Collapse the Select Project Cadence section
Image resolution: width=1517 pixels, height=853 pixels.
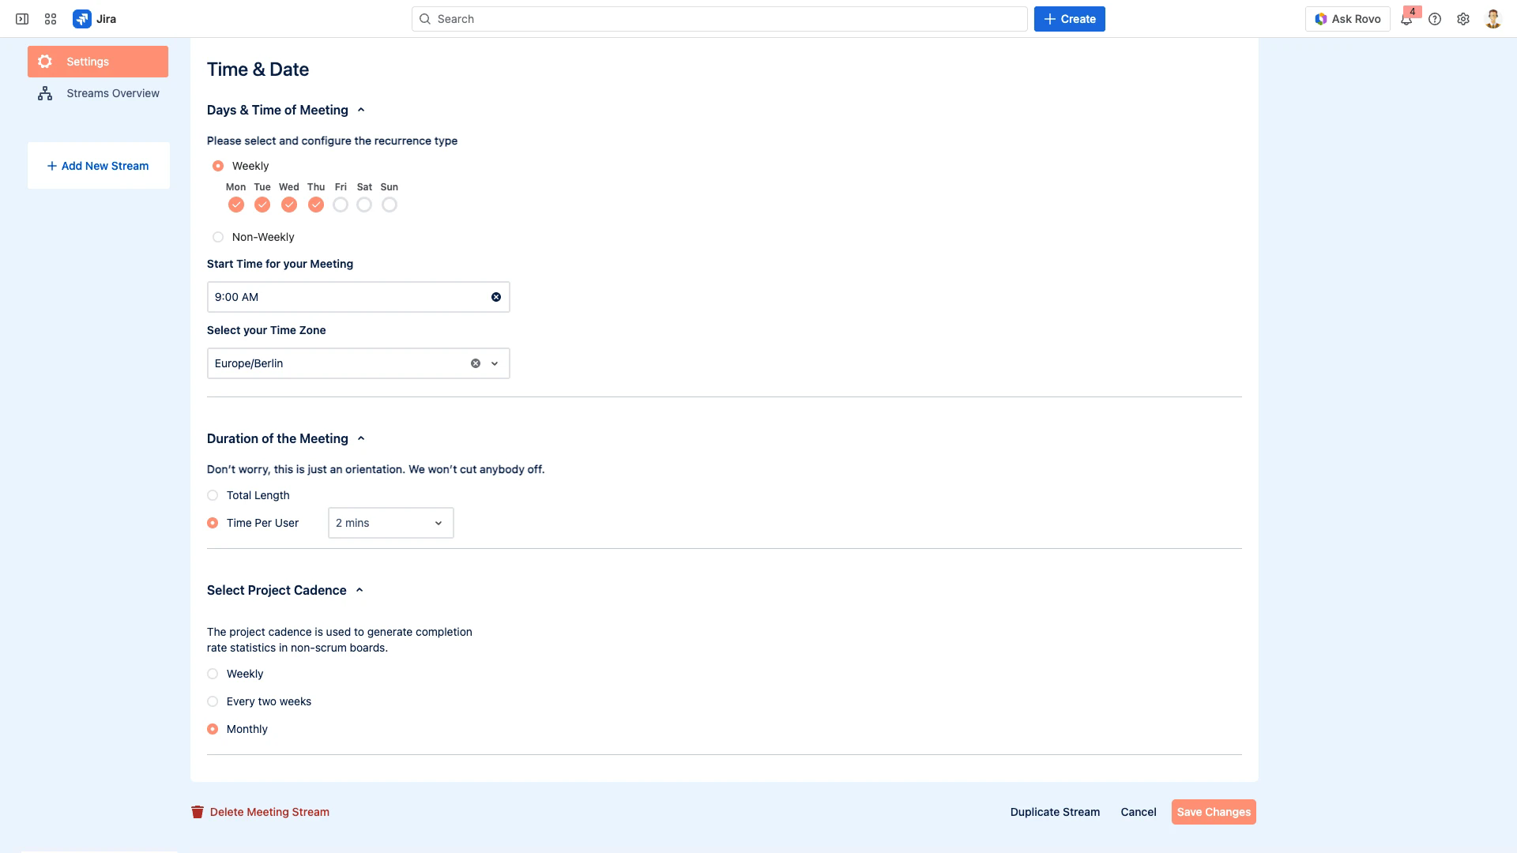[359, 589]
